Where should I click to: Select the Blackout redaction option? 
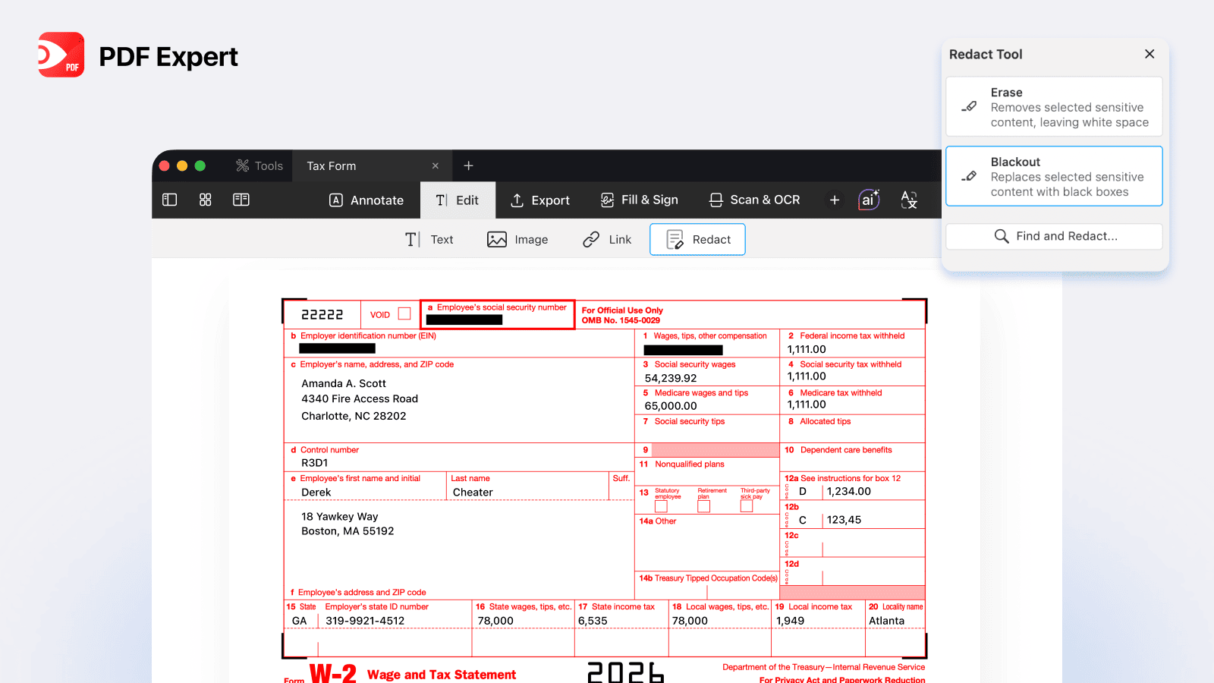(x=1054, y=176)
